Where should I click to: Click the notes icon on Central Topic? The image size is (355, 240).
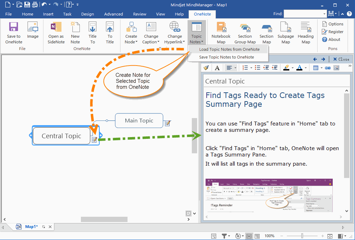[x=94, y=140]
